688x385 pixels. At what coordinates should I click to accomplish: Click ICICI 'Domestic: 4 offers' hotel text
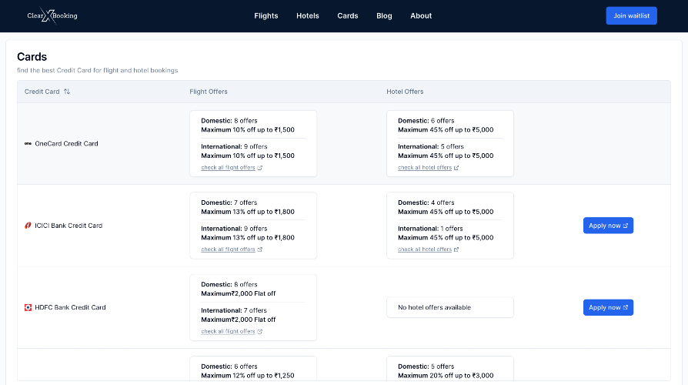pos(426,203)
